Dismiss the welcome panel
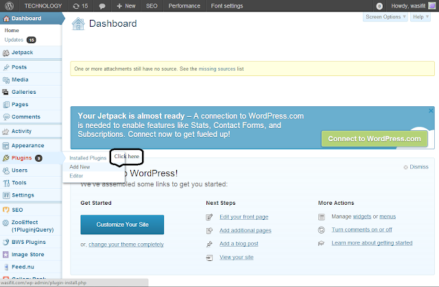 (416, 167)
